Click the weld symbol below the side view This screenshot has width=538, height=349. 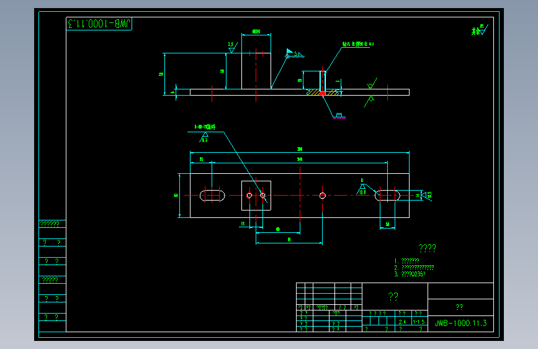click(339, 116)
